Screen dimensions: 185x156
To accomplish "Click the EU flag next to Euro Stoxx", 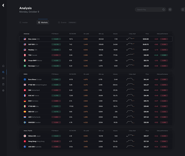I will pyautogui.click(x=25, y=79).
